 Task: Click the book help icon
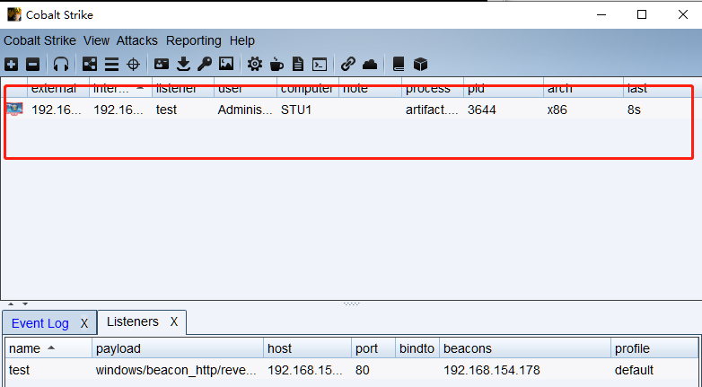[x=399, y=65]
